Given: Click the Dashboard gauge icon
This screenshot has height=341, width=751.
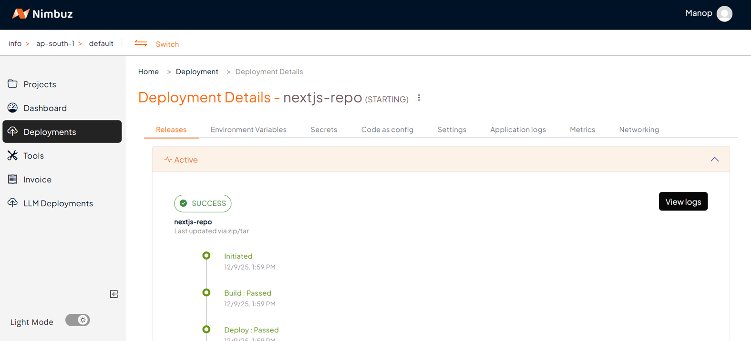Looking at the screenshot, I should click(x=12, y=108).
